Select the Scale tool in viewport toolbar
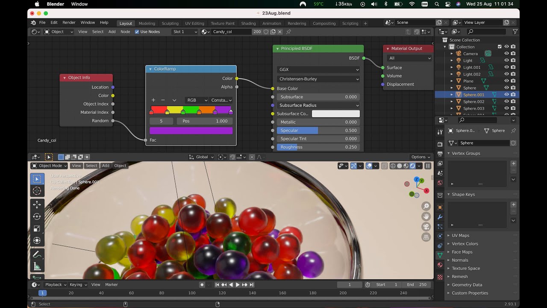Image resolution: width=547 pixels, height=308 pixels. (x=37, y=229)
